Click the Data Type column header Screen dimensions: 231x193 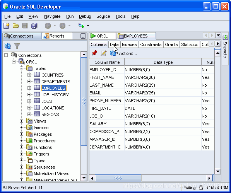(x=163, y=62)
